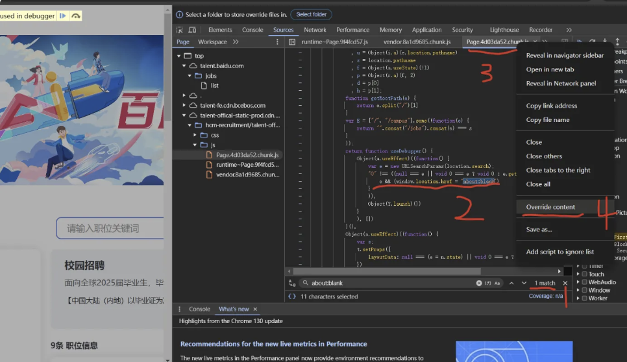The width and height of the screenshot is (627, 362).
Task: Activate the inspect element picker icon
Action: (x=180, y=30)
